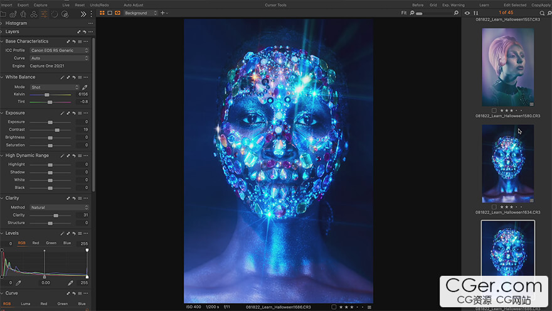Image resolution: width=552 pixels, height=311 pixels.
Task: Show more tool tabs double-chevron
Action: tap(83, 14)
